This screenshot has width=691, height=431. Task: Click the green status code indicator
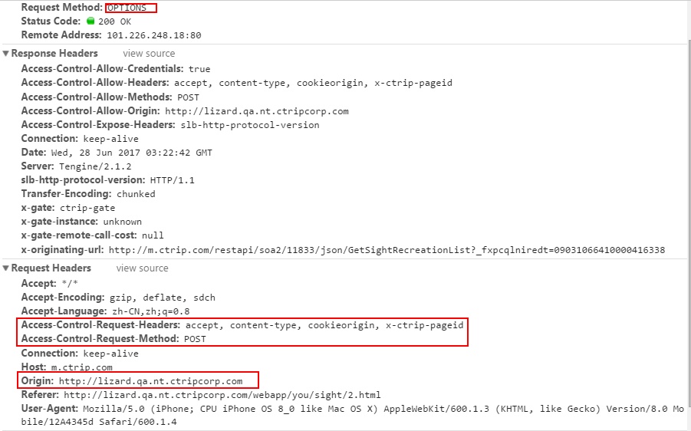click(x=90, y=21)
